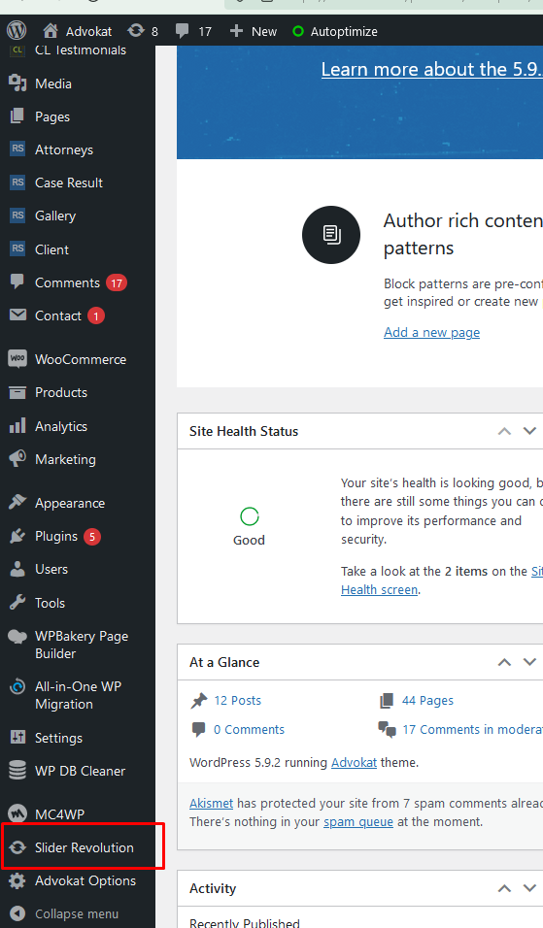543x928 pixels.
Task: Open the comments bubble icon showing 17
Action: click(183, 31)
